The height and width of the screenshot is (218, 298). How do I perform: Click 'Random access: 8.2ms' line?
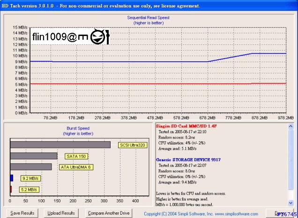point(177,138)
